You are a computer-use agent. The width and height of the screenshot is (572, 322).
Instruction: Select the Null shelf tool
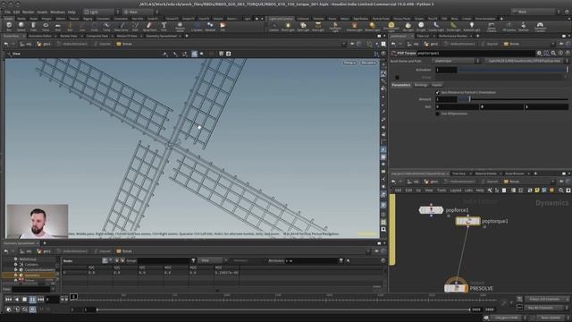pos(70,26)
